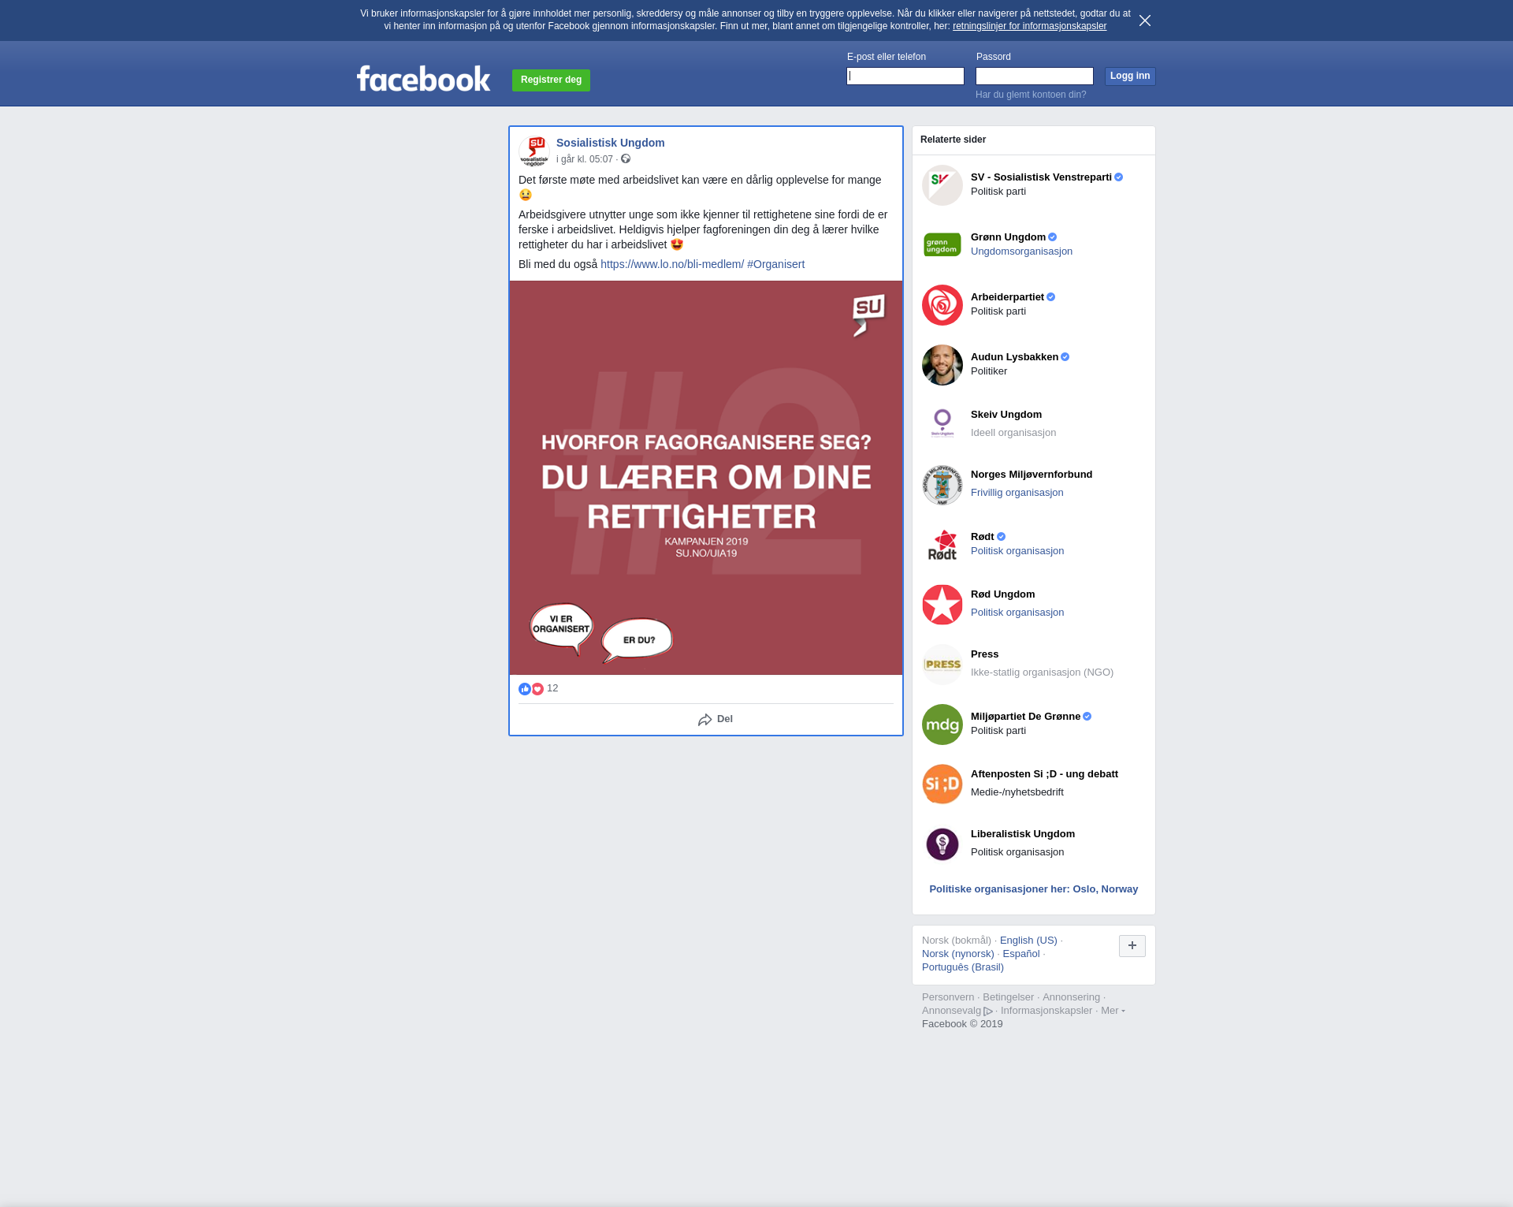Open Aftenposten Si ;D - ung debatt link

tap(1044, 774)
